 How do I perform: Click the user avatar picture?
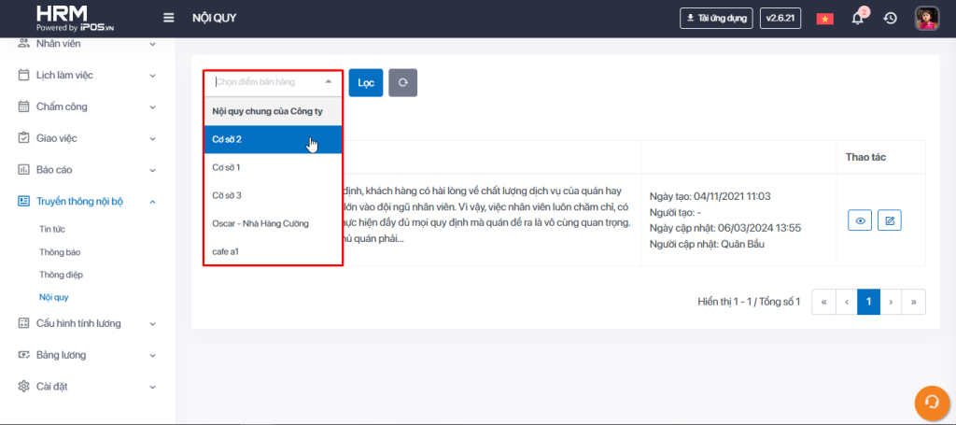[926, 18]
